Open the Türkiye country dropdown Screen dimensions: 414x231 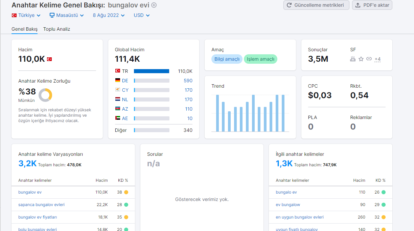pyautogui.click(x=26, y=15)
